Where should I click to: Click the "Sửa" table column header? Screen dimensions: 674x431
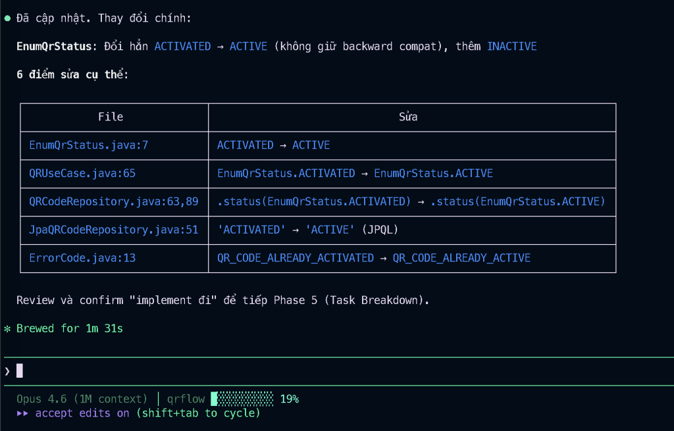[x=408, y=117]
